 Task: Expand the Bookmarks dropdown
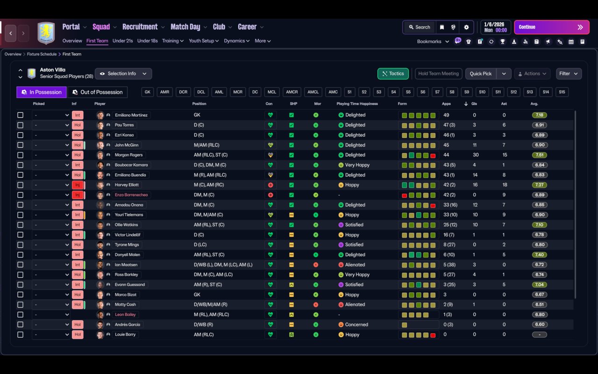click(x=433, y=42)
